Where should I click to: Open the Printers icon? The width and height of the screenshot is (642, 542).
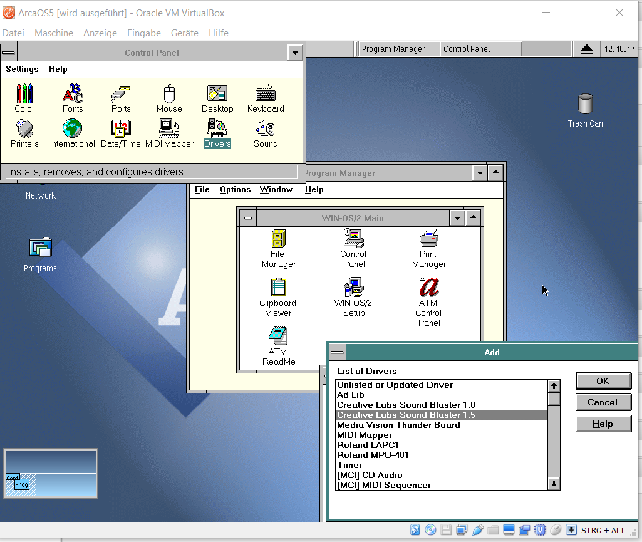pos(24,133)
